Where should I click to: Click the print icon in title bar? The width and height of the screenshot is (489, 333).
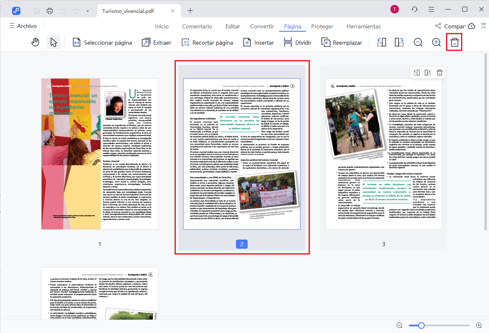[x=50, y=10]
